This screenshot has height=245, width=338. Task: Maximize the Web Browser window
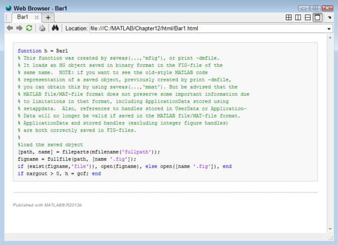[x=315, y=8]
